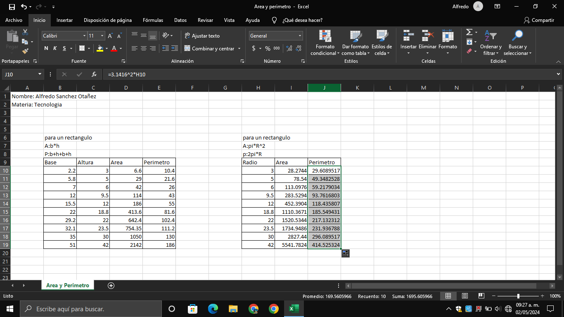Click the zoom slider handle
Viewport: 564px width, 317px height.
[518, 296]
